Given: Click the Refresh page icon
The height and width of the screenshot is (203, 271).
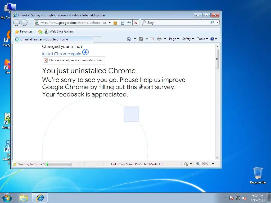Looking at the screenshot, I should [x=129, y=23].
